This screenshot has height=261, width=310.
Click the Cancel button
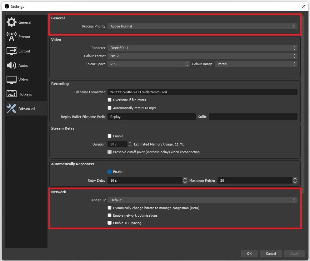pyautogui.click(x=271, y=253)
